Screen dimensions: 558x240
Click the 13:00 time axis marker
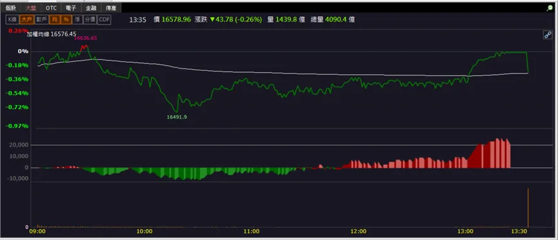click(466, 232)
